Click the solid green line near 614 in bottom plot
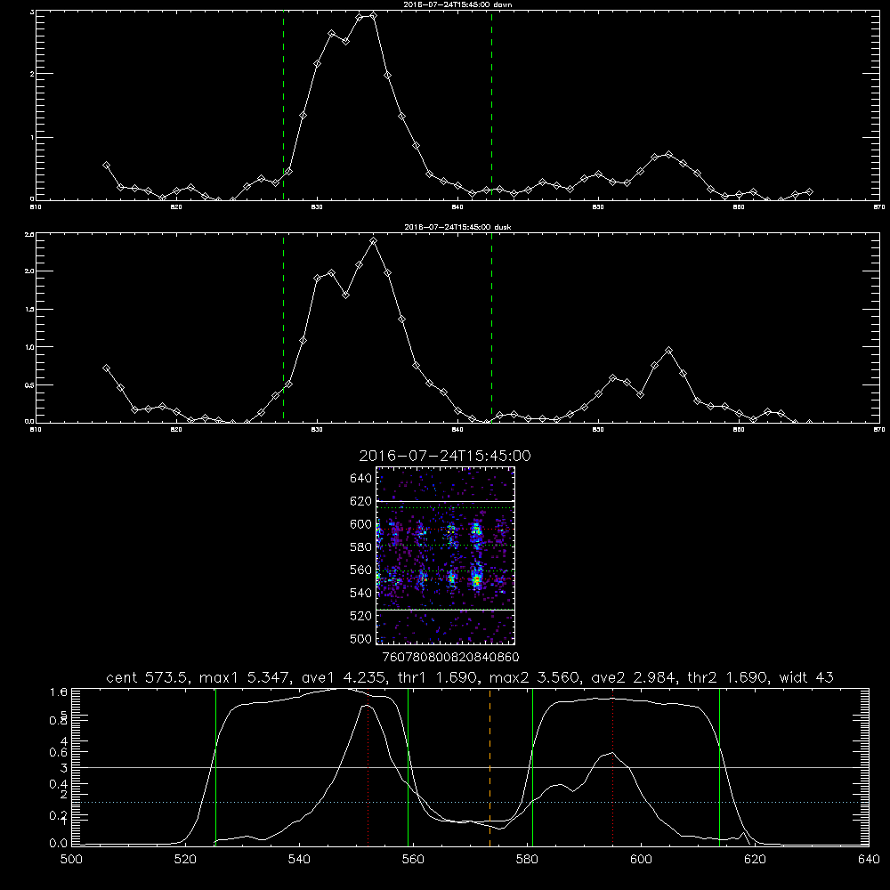890x890 pixels. coord(719,766)
